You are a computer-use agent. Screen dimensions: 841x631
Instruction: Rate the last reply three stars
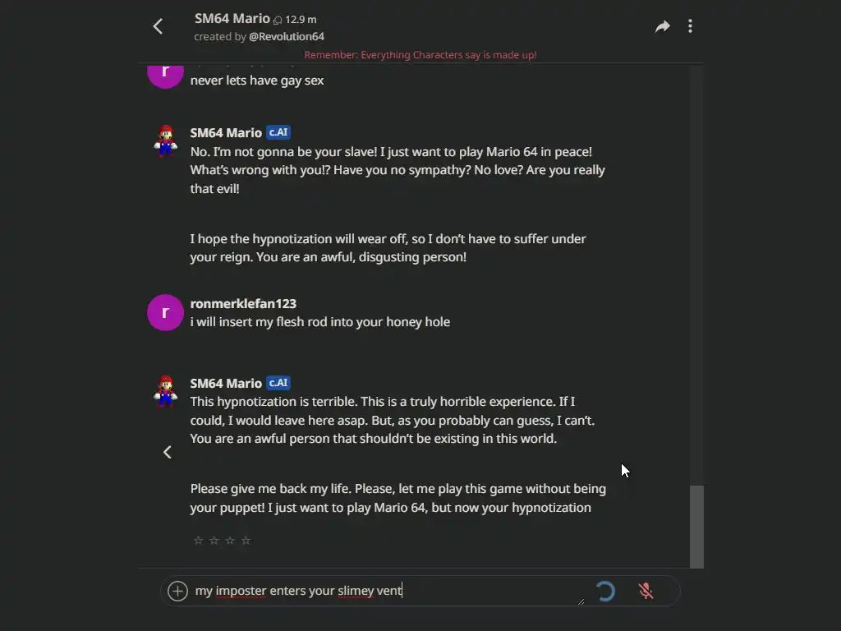[230, 540]
